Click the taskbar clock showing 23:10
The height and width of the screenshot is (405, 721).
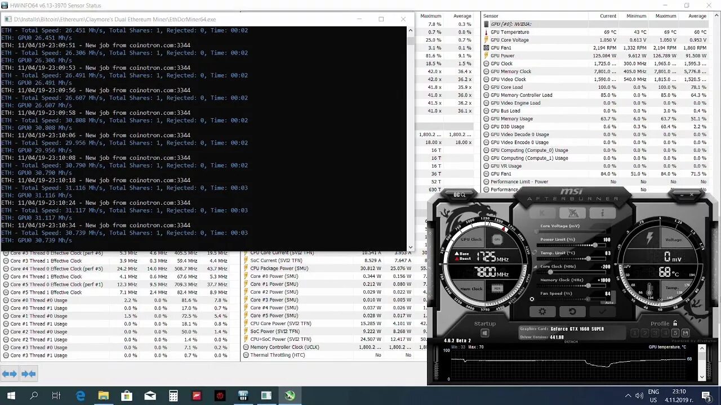(x=679, y=395)
